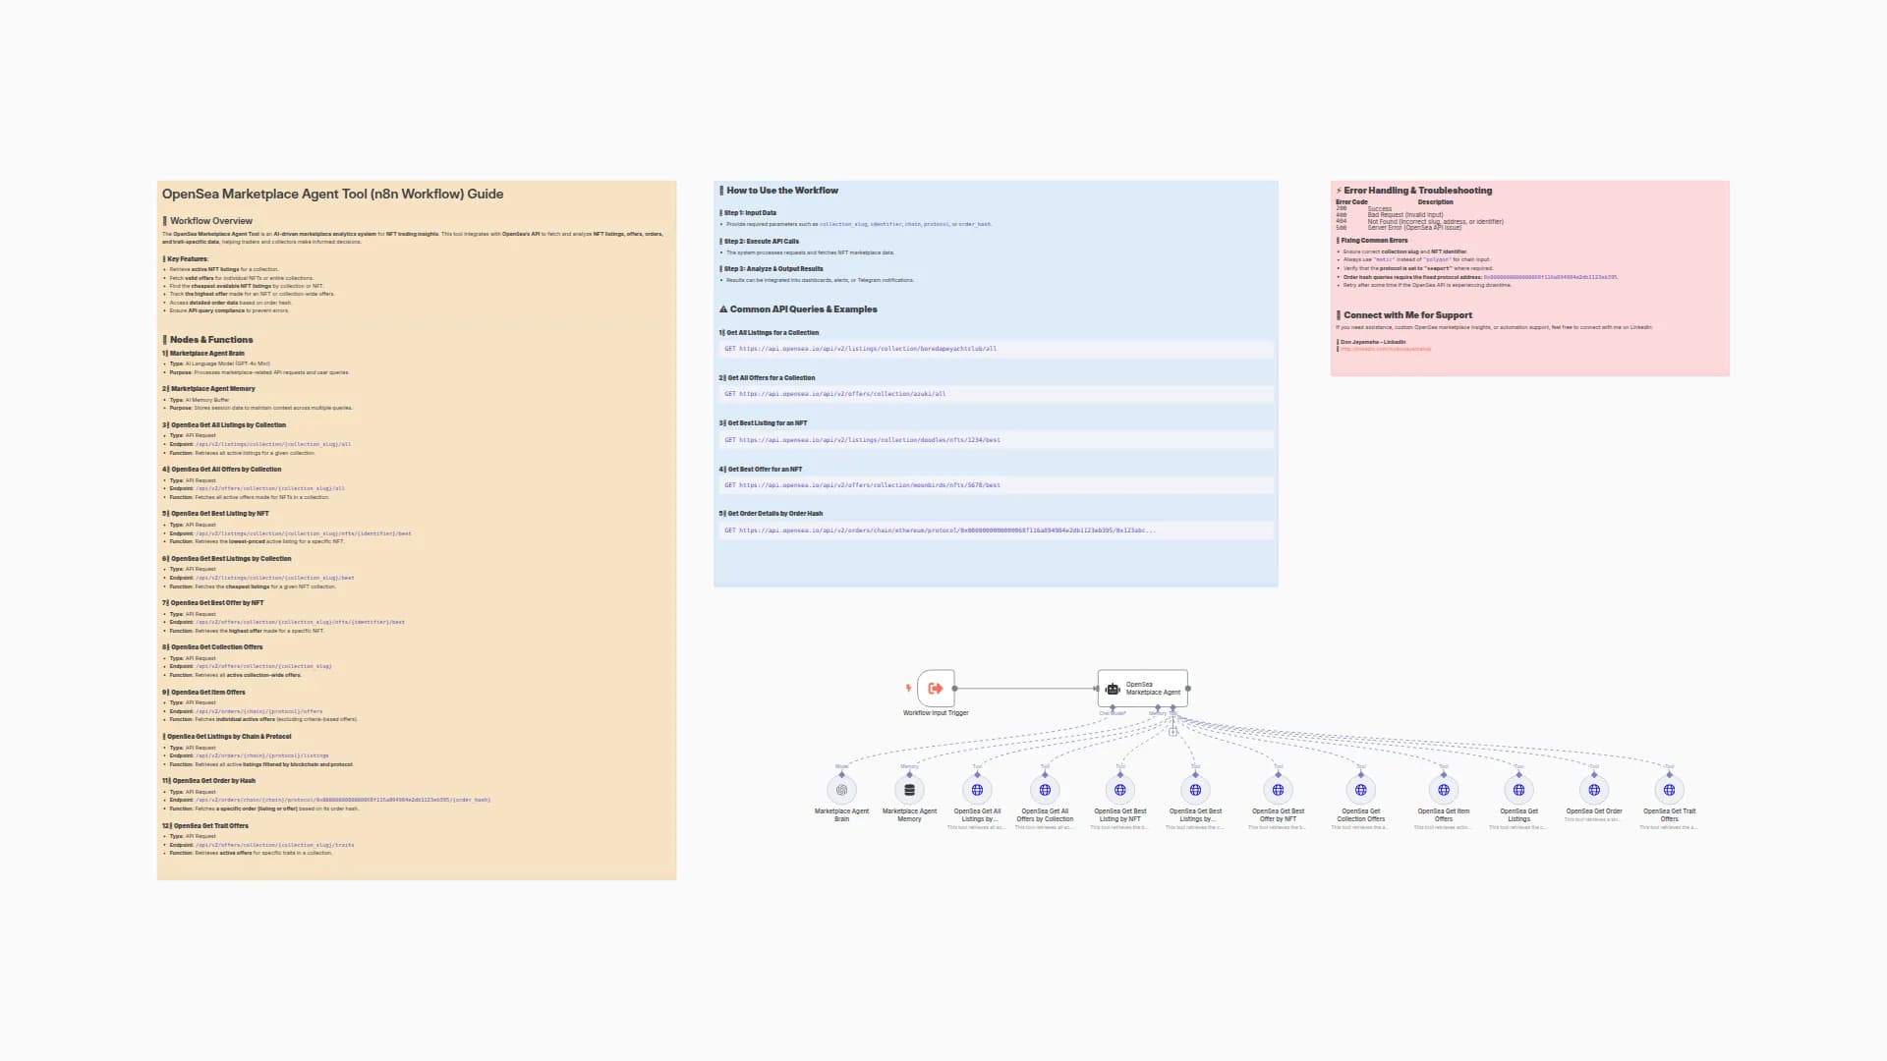Select OpenSea Get Best Listing by NFT node
The width and height of the screenshot is (1887, 1061).
pyautogui.click(x=1119, y=790)
